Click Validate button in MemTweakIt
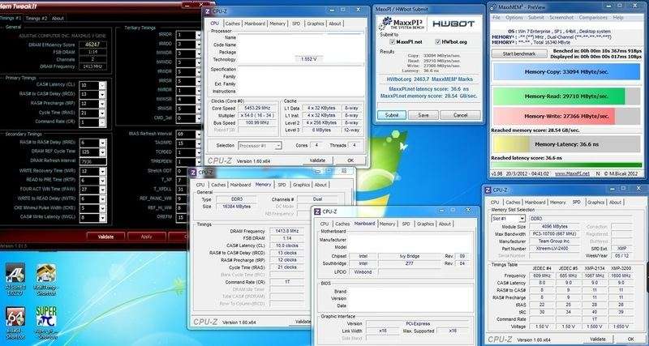649x346 pixels. click(106, 237)
